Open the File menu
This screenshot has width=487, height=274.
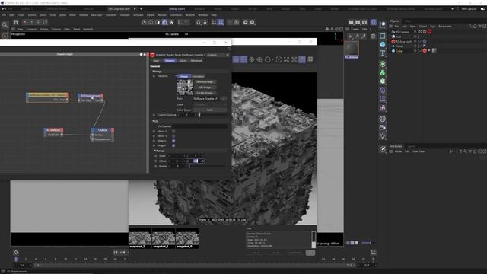(x=4, y=15)
